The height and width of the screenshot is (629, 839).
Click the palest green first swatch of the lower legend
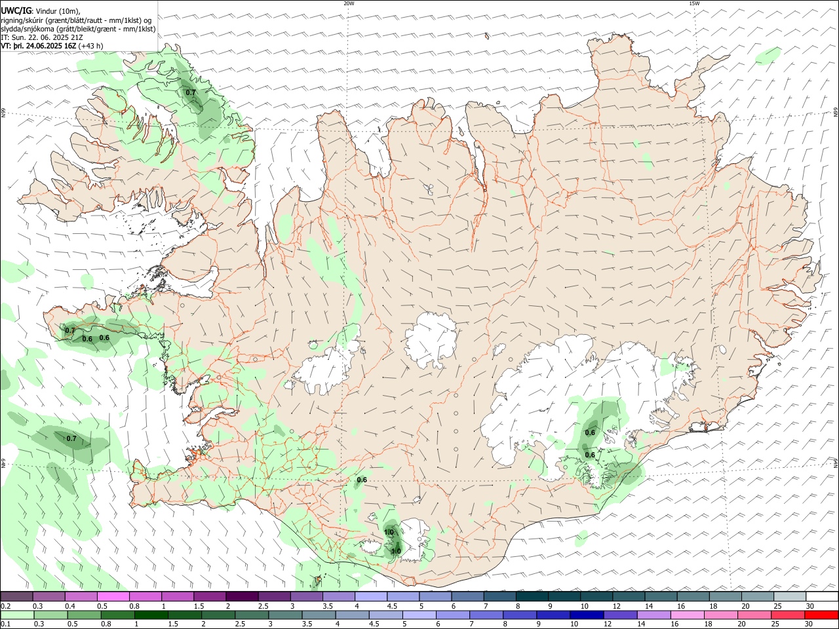[x=16, y=615]
